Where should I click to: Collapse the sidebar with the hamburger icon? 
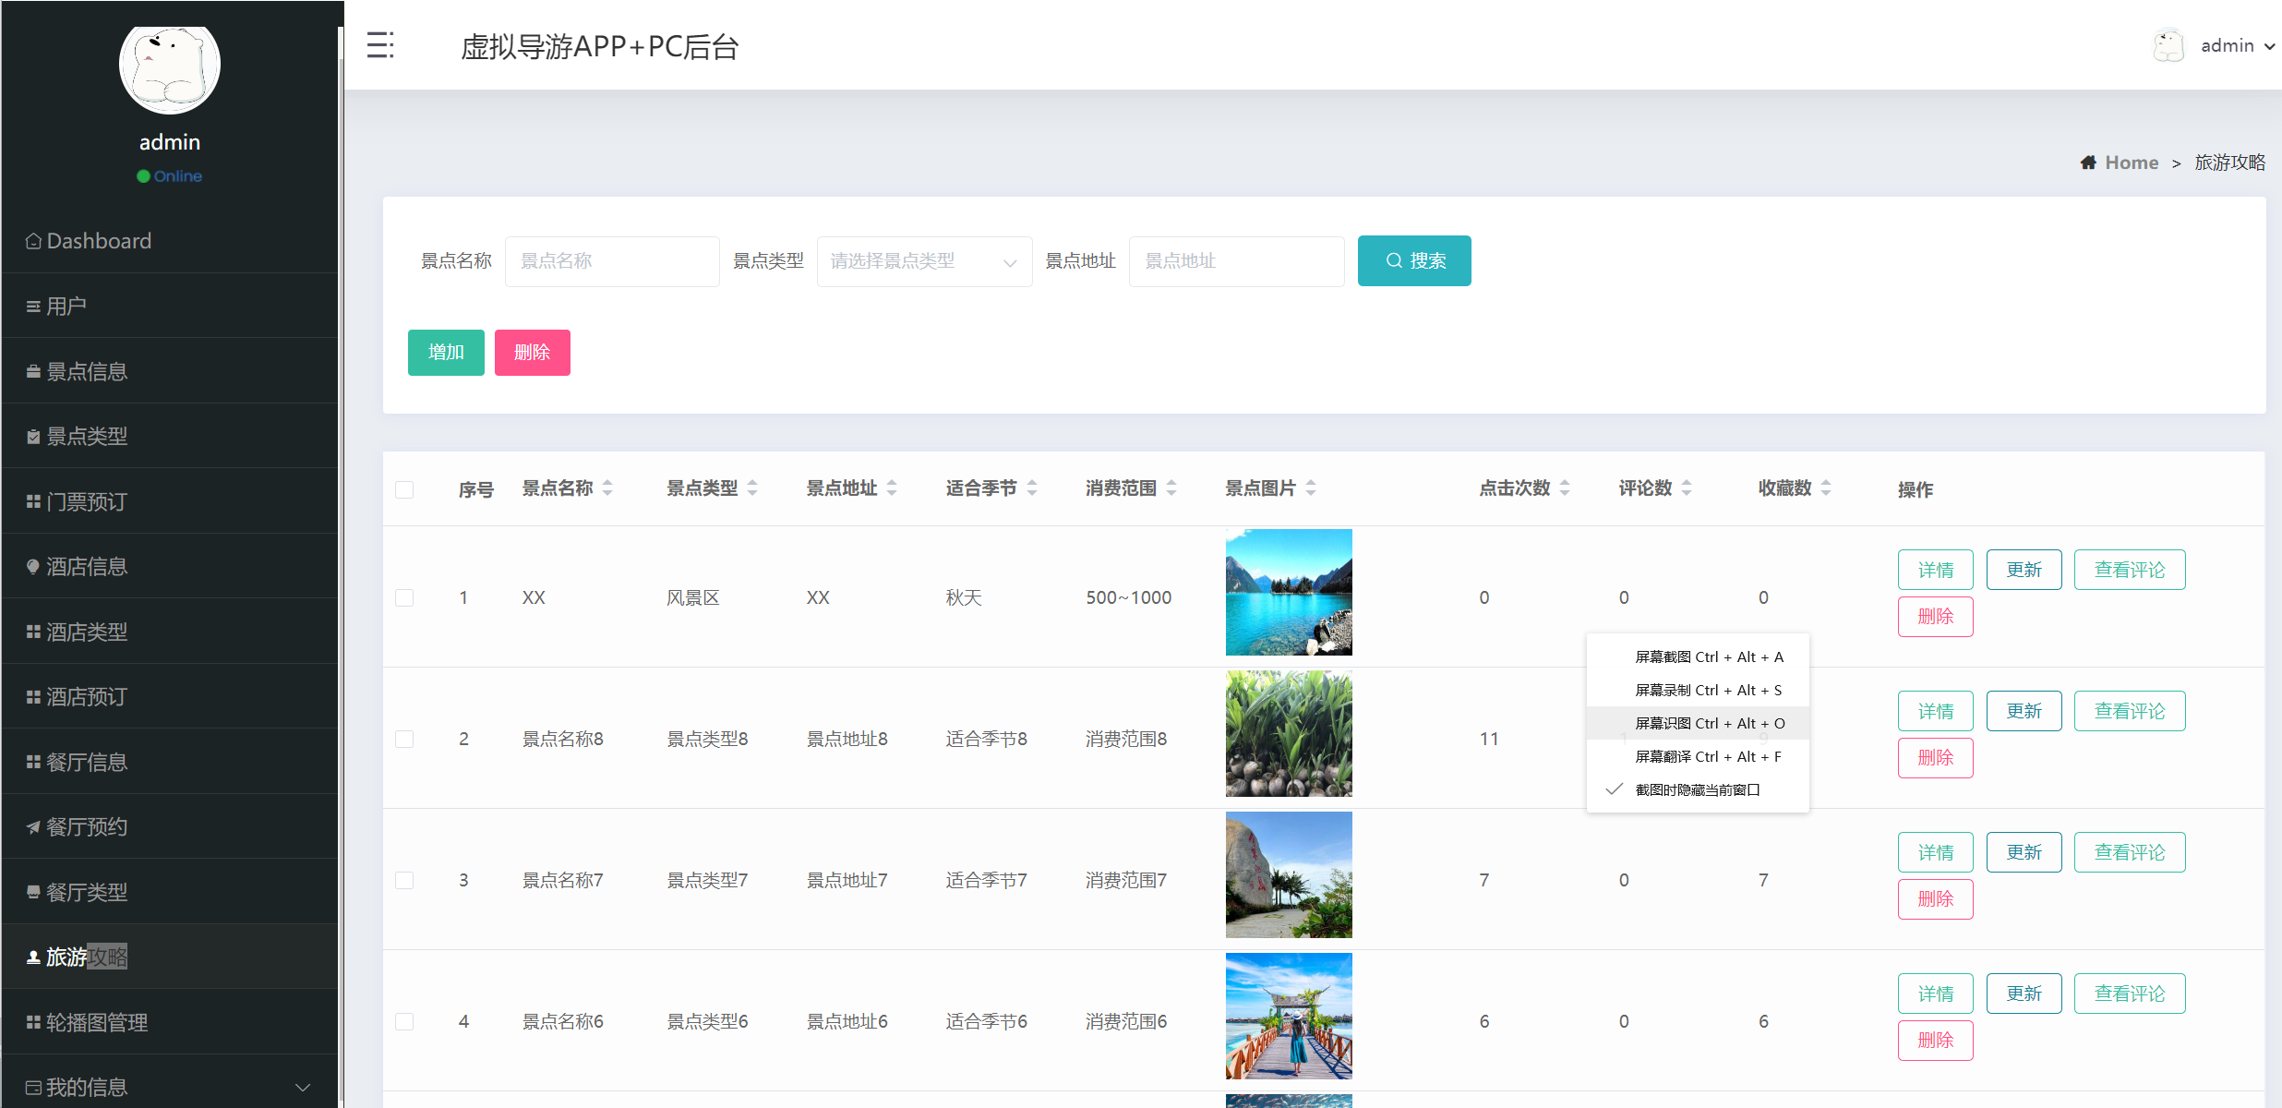click(379, 44)
